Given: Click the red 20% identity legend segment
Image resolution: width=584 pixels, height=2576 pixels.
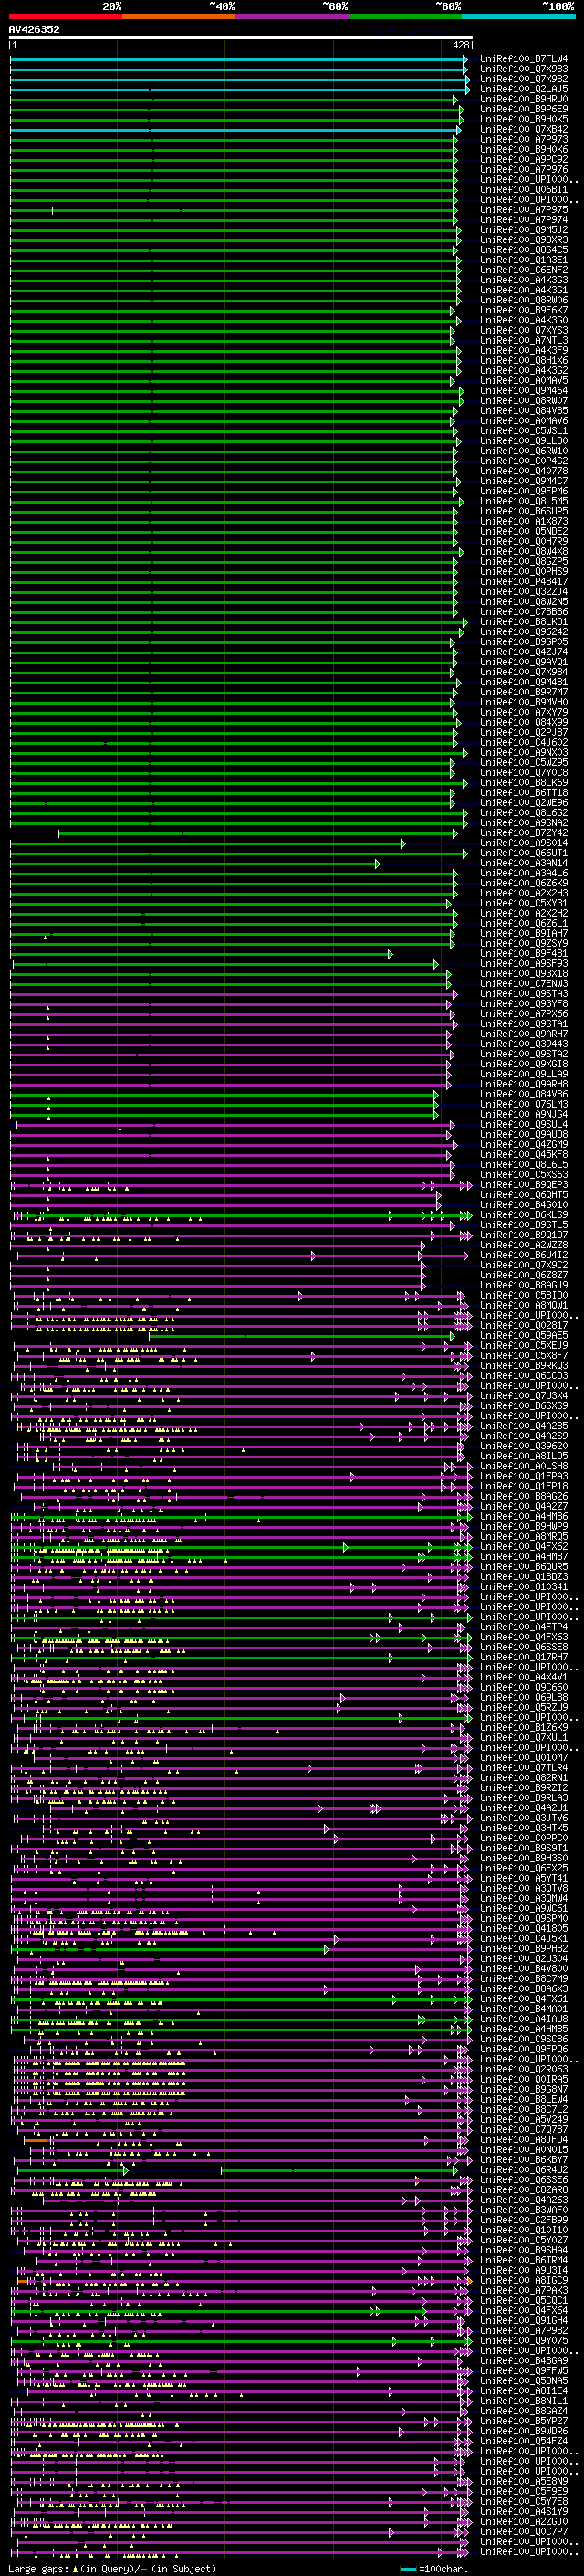Looking at the screenshot, I should point(65,16).
